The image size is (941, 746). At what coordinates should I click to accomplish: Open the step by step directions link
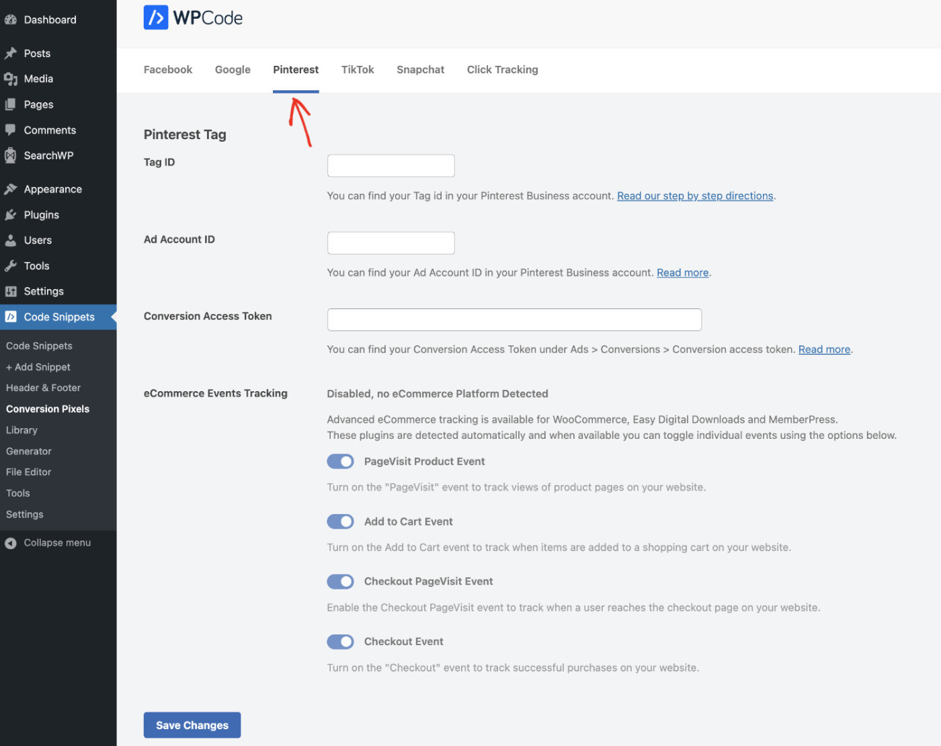(x=695, y=196)
